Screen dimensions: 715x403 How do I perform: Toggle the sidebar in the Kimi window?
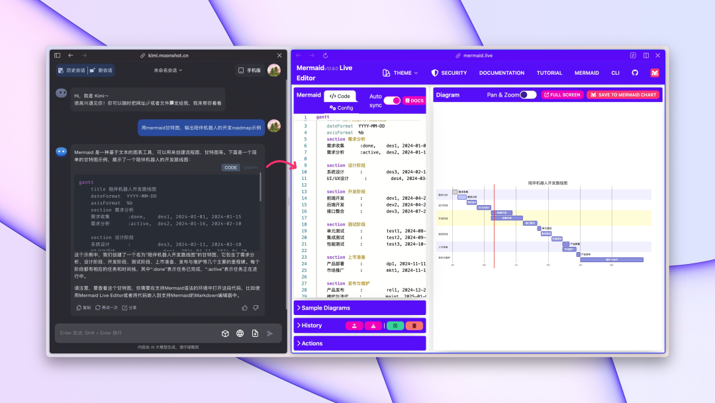[57, 55]
